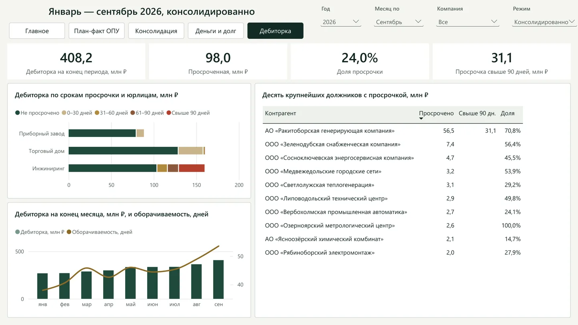This screenshot has width=578, height=325.
Task: Select the red Свыше 90 дней segment for Инжиниринг
Action: point(191,168)
